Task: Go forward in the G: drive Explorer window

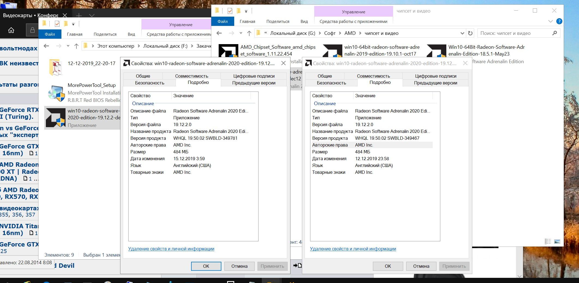Action: tap(231, 33)
